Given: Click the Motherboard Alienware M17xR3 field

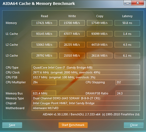Looking at the screenshot, I should pyautogui.click(x=86, y=108).
